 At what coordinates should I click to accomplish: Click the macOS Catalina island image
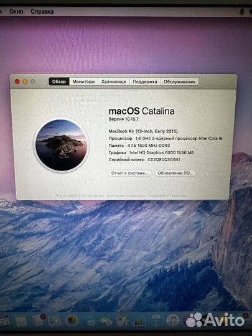click(61, 145)
